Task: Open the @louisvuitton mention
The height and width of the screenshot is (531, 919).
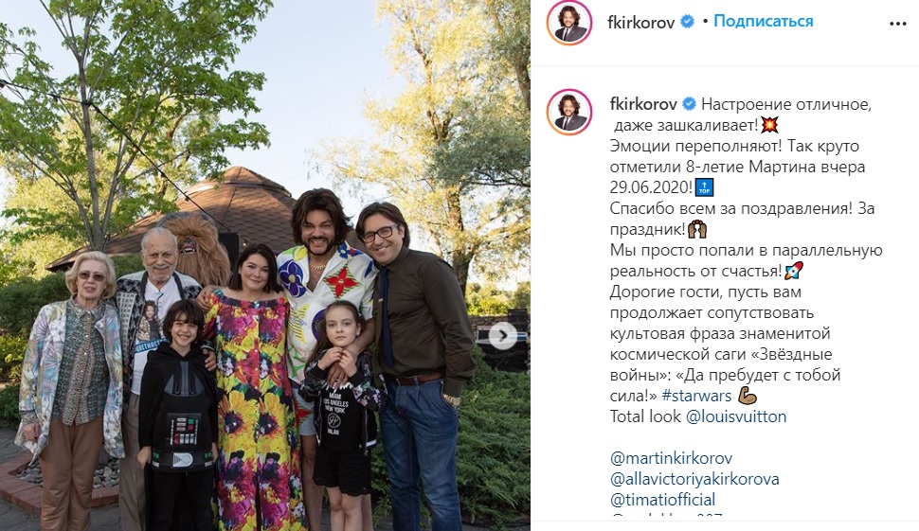Action: (736, 416)
